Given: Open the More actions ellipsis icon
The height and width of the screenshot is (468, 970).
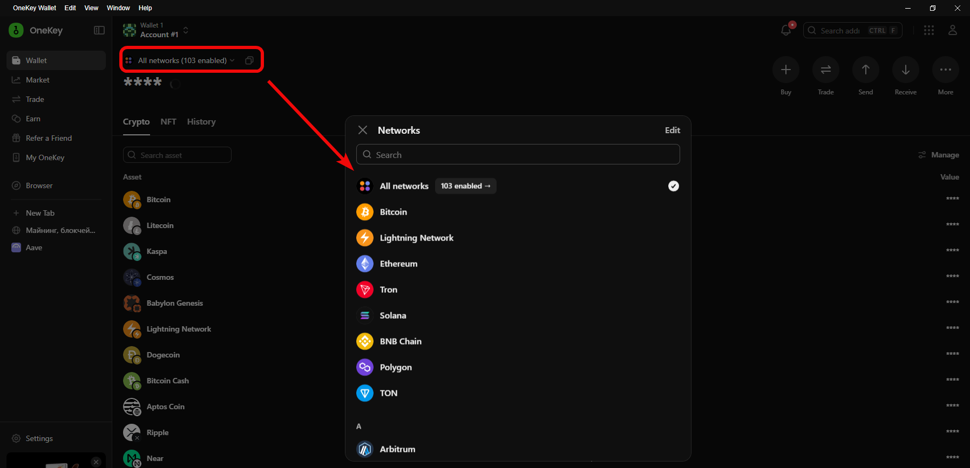Looking at the screenshot, I should pyautogui.click(x=946, y=70).
